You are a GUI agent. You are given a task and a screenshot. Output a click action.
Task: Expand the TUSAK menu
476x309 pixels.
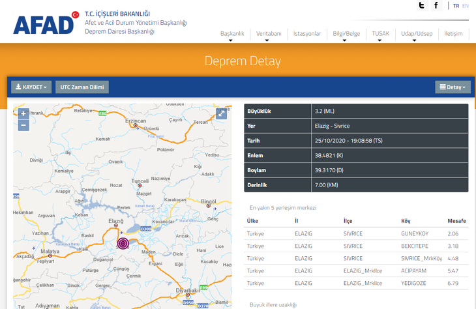(x=380, y=33)
